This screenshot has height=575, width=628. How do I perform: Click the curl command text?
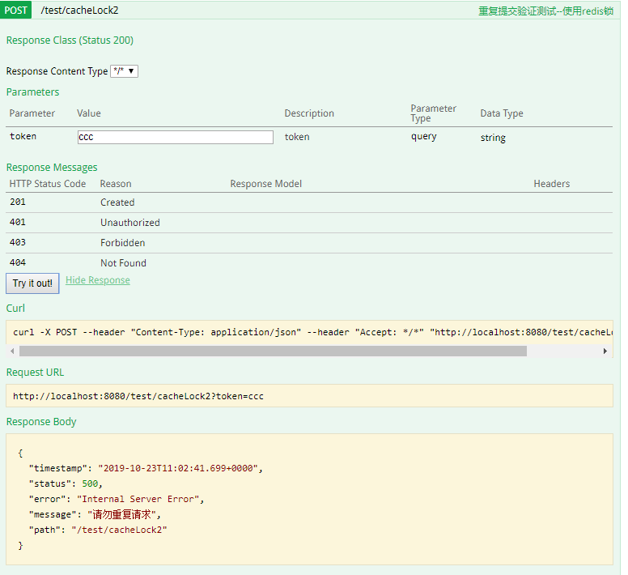point(312,332)
